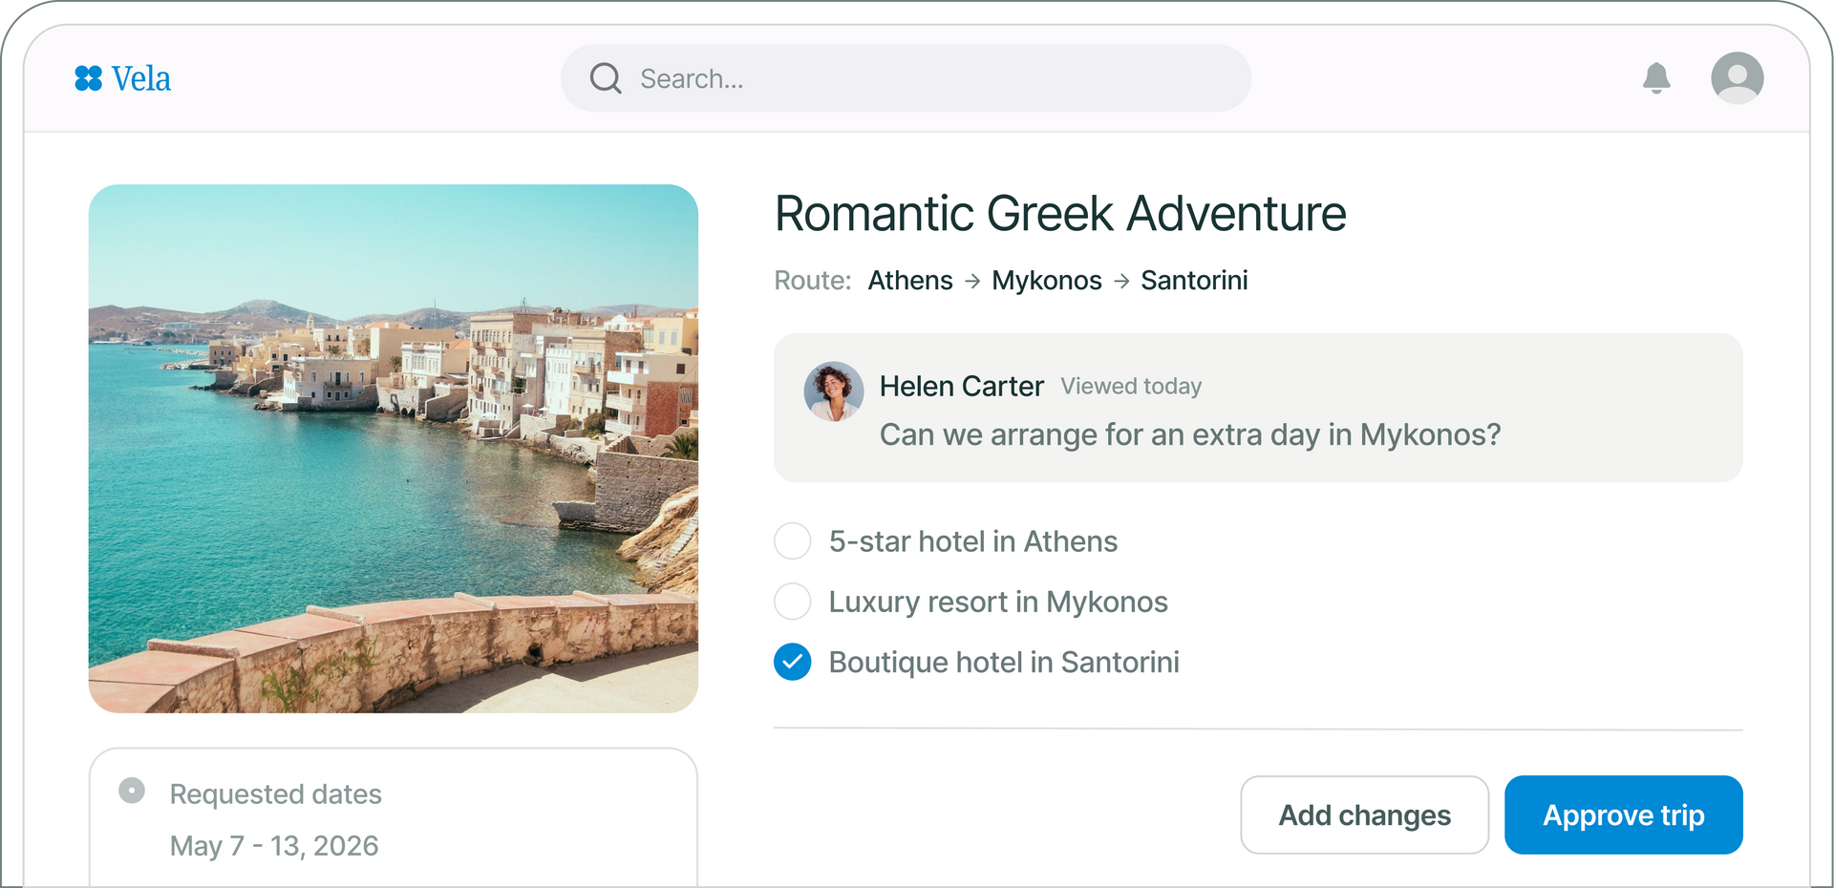Check the Luxury resort in Mykonos option
This screenshot has width=1834, height=888.
coord(793,602)
